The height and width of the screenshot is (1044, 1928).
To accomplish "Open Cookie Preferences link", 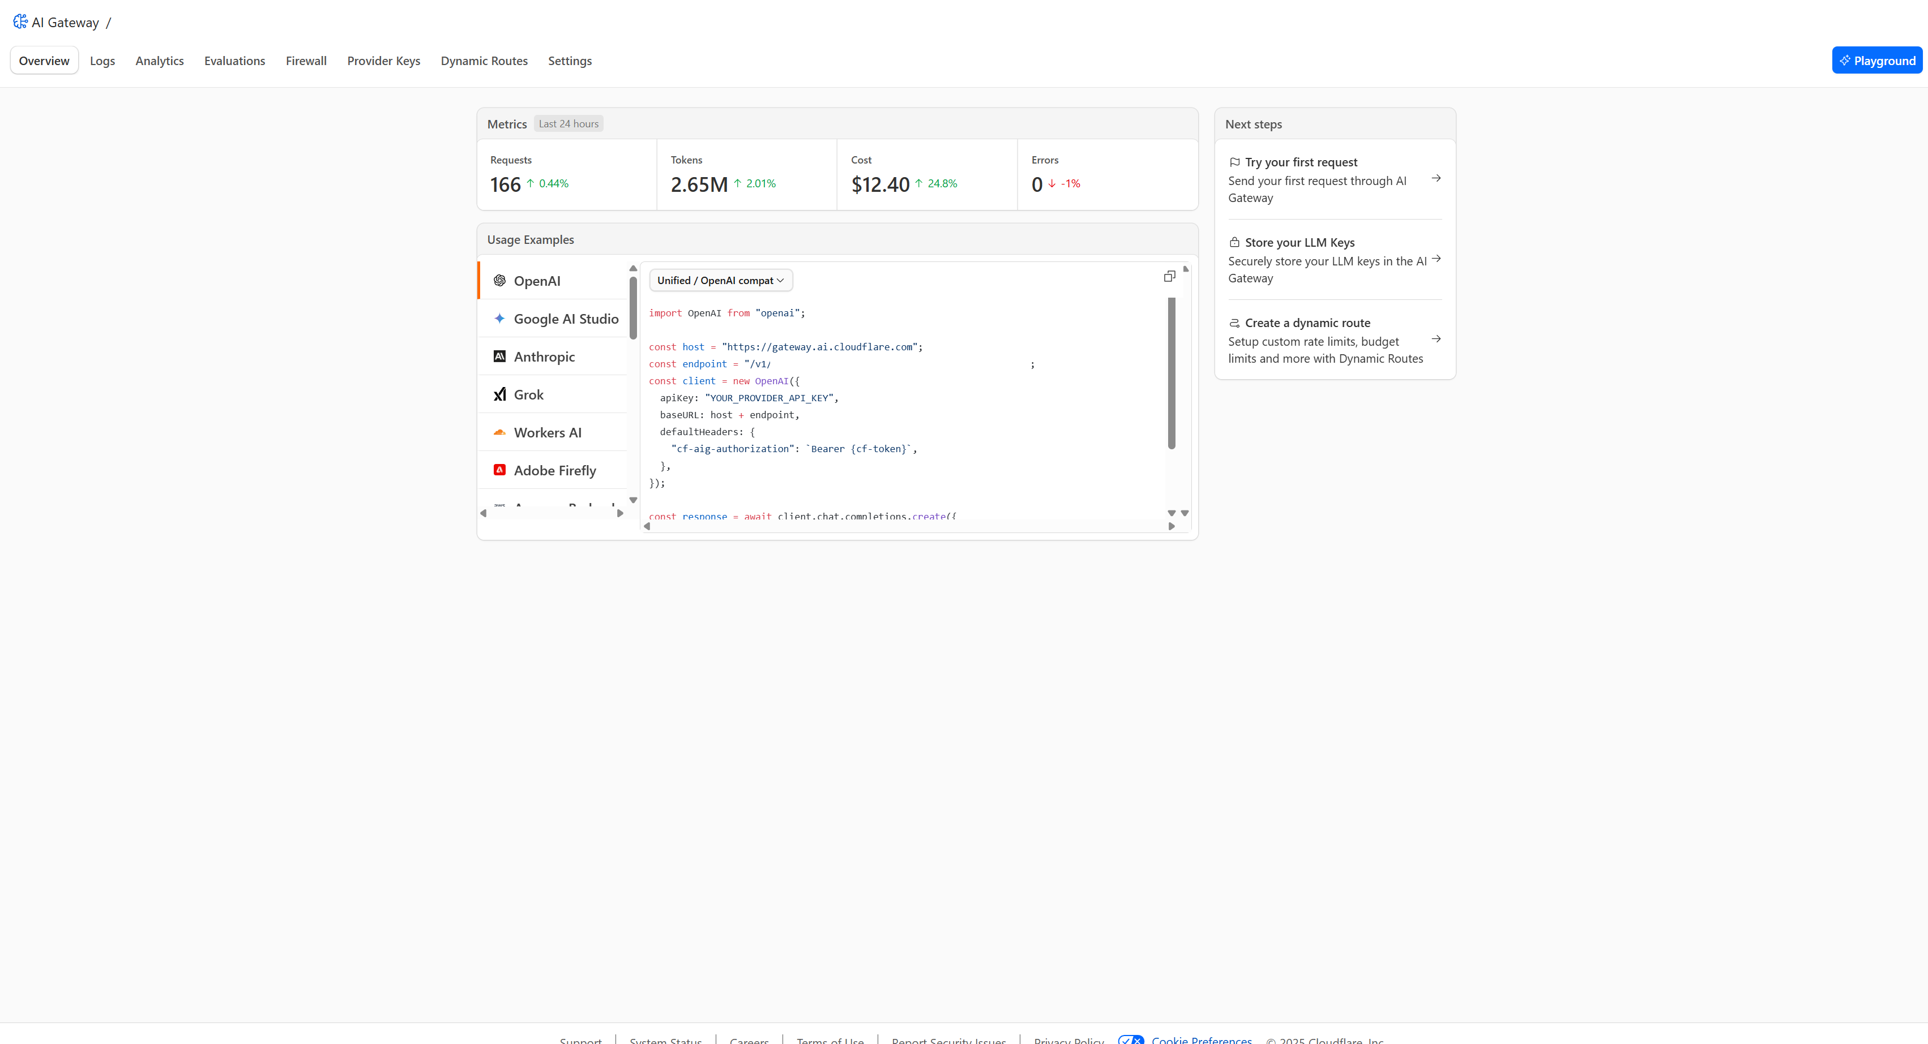I will 1202,1039.
